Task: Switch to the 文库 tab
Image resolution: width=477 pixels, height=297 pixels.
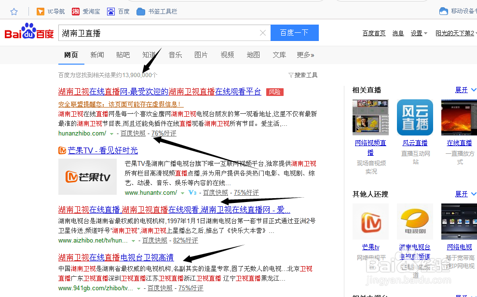Action: click(279, 54)
